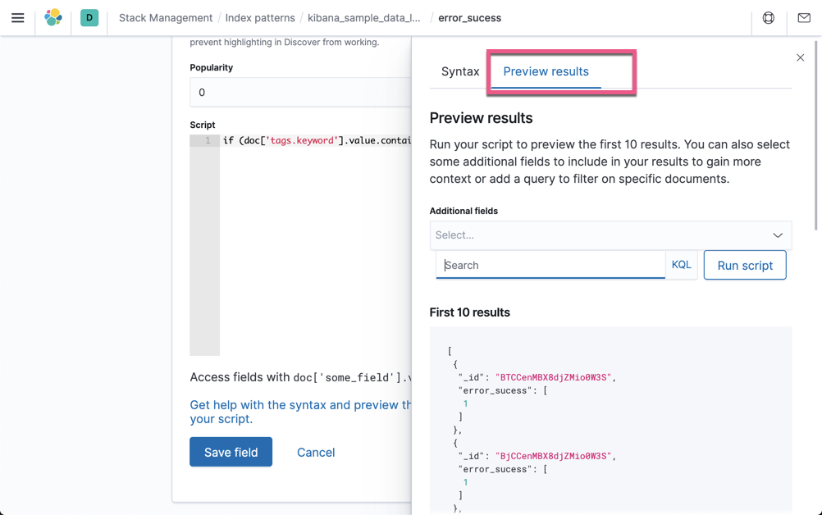Image resolution: width=822 pixels, height=515 pixels.
Task: Open the main navigation hamburger menu
Action: pyautogui.click(x=18, y=17)
